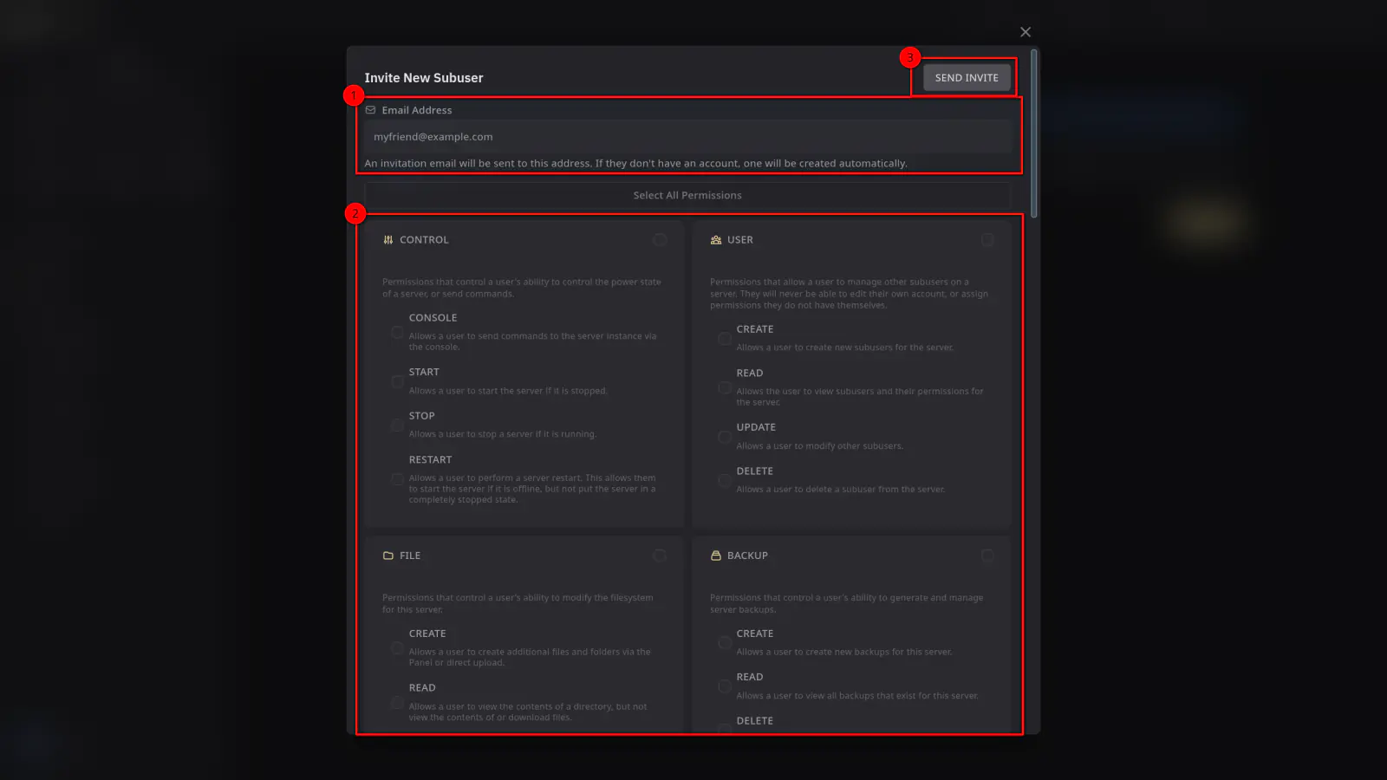This screenshot has width=1387, height=780.
Task: Click the dialog's vertical scrollbar
Action: [1033, 133]
